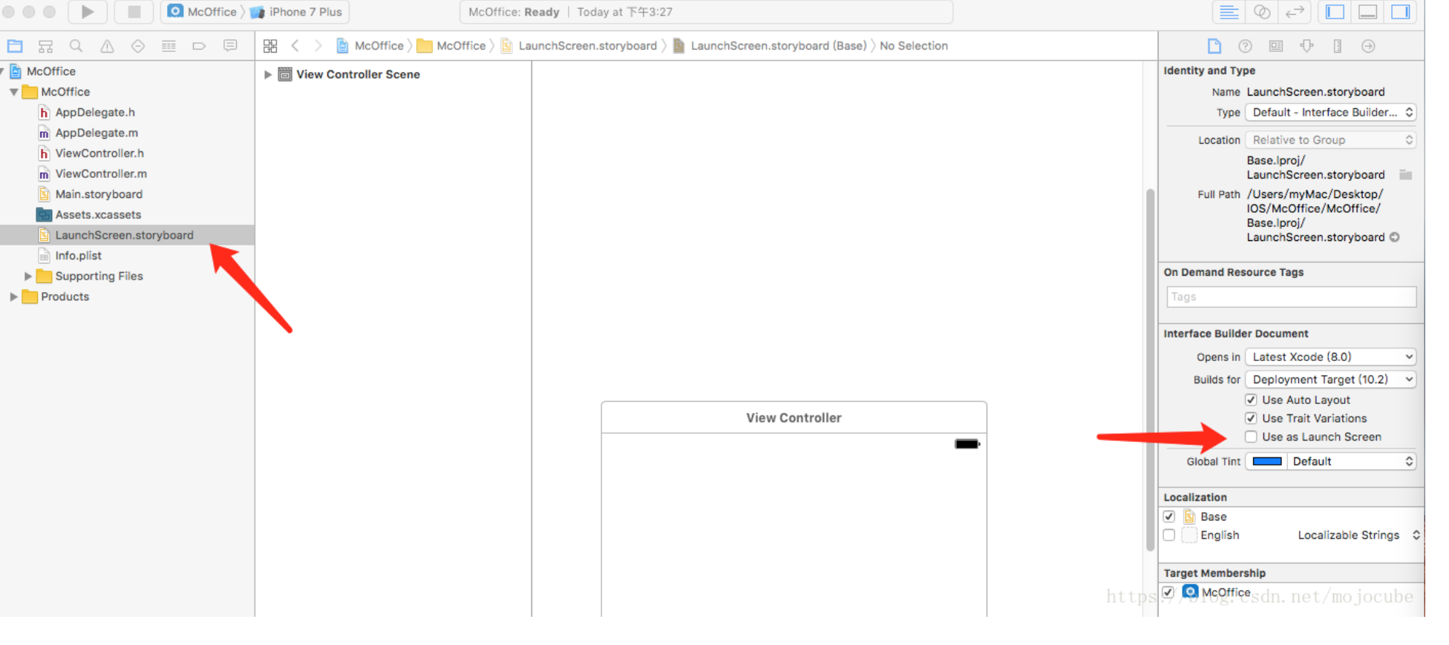1449x645 pixels.
Task: Click No Selection in jump bar
Action: pyautogui.click(x=914, y=46)
